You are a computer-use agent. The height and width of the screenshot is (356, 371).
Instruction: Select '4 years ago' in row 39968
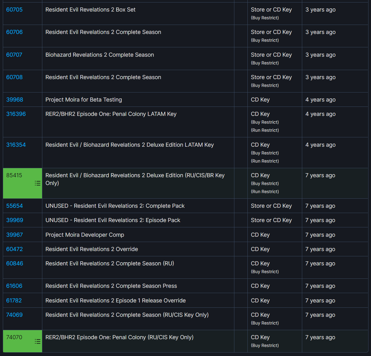(320, 100)
